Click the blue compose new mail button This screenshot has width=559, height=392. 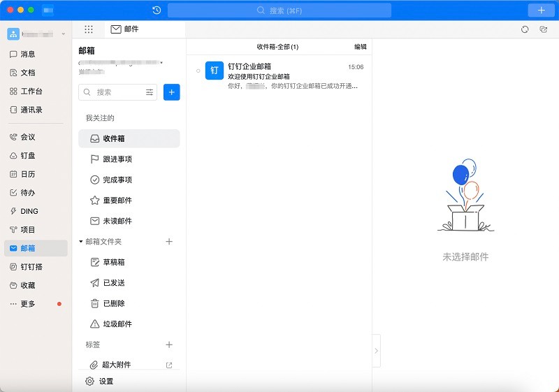(171, 92)
